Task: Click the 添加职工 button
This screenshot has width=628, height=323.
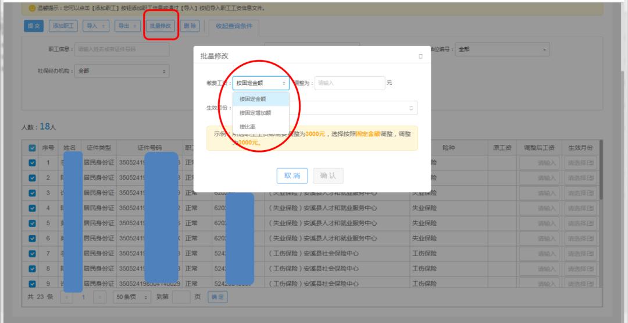Action: coord(63,26)
